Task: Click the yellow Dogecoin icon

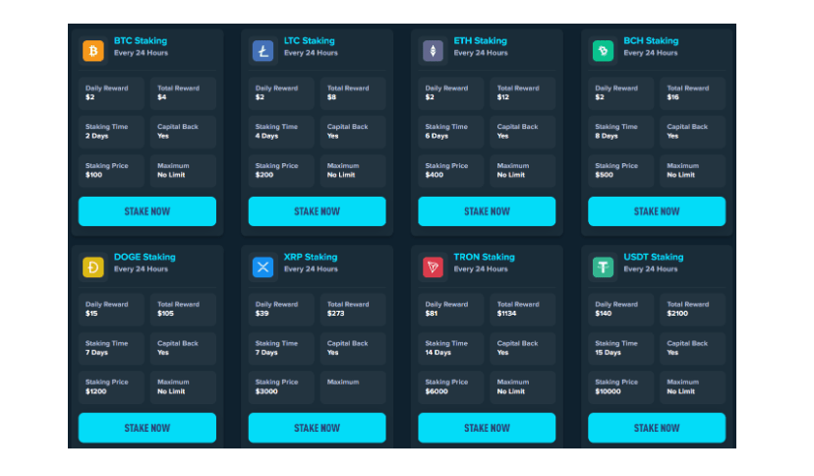Action: pos(93,268)
